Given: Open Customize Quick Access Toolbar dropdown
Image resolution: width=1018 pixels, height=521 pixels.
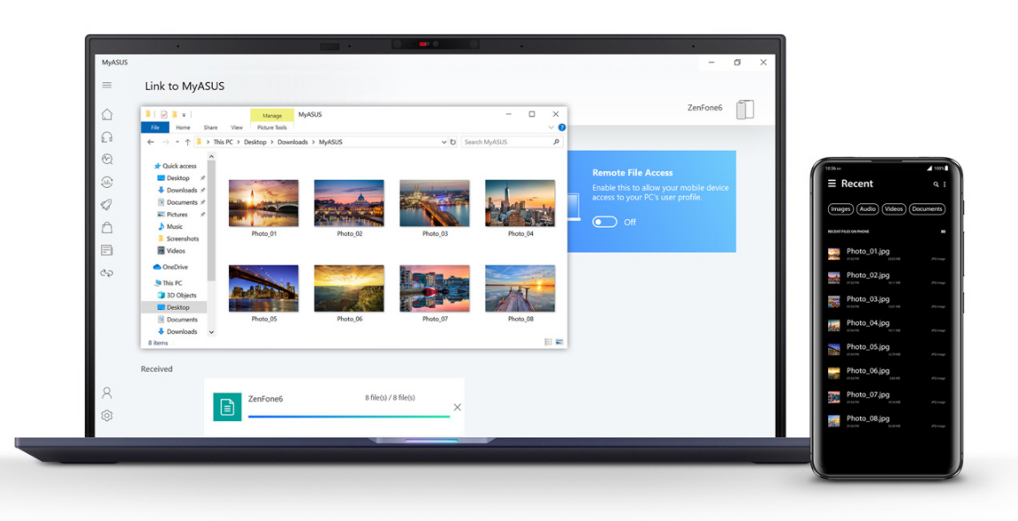Looking at the screenshot, I should 184,115.
